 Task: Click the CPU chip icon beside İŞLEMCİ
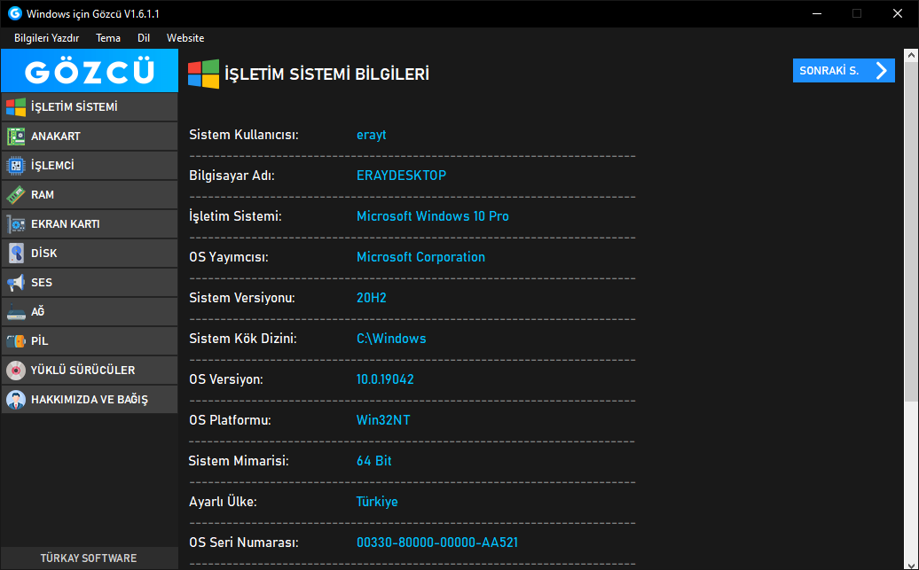(16, 166)
